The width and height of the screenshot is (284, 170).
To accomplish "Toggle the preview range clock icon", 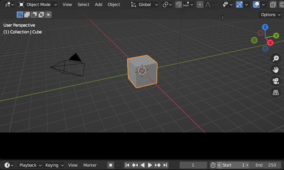I will tap(213, 165).
